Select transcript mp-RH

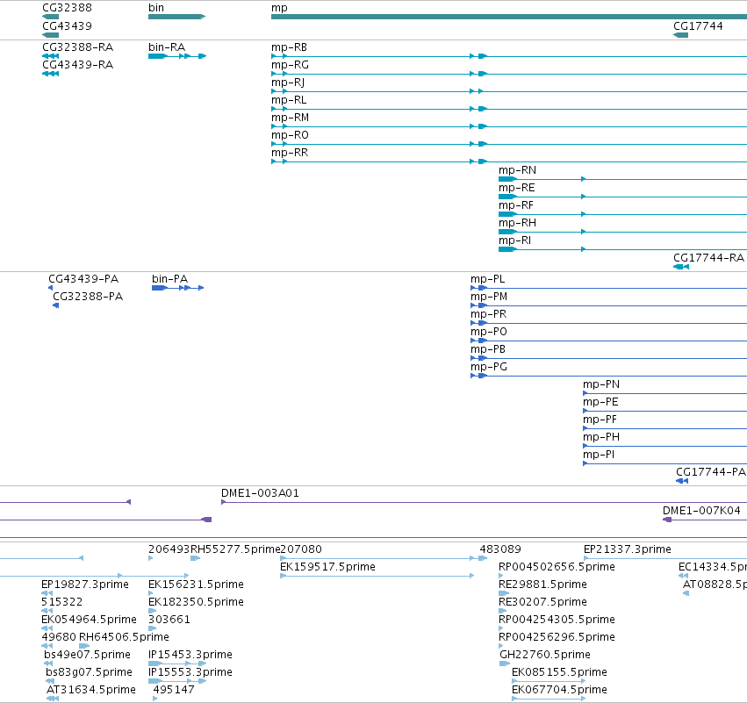click(x=517, y=223)
